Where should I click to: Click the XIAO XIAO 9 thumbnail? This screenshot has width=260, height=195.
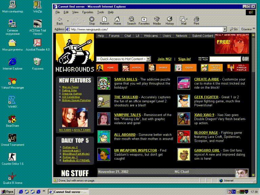[x=184, y=119]
